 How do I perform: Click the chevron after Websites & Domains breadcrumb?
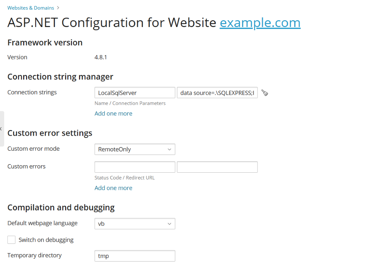coord(58,7)
